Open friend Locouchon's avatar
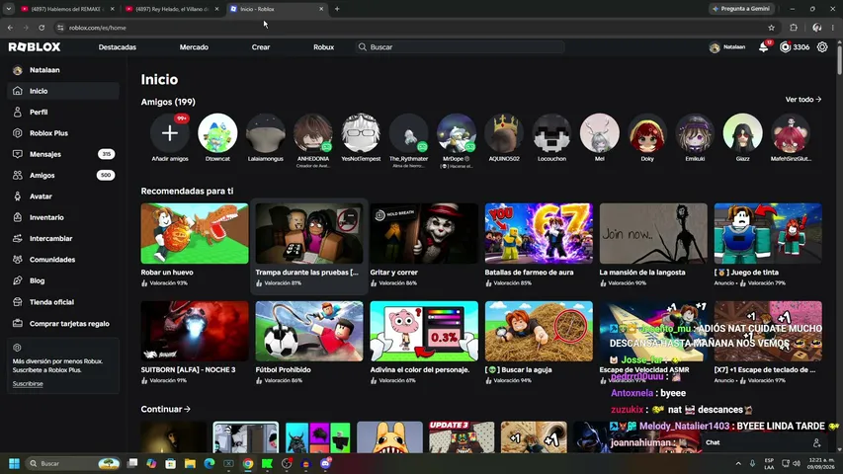Viewport: 843px width, 474px height. 551,132
